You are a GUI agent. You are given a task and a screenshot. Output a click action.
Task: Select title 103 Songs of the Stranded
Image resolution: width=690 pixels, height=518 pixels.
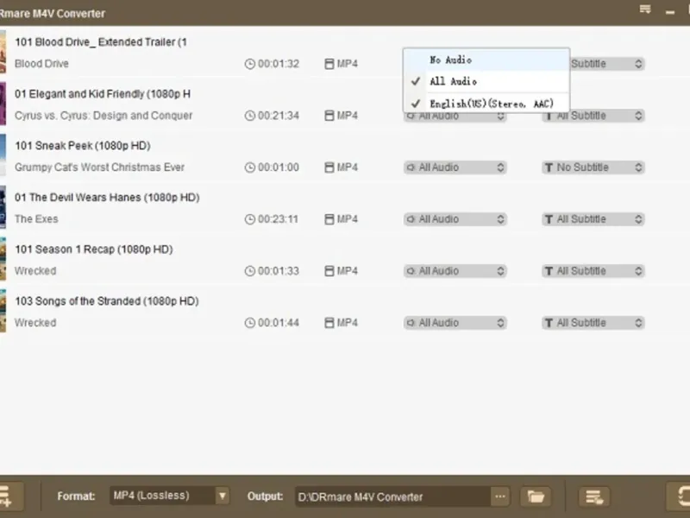coord(107,301)
